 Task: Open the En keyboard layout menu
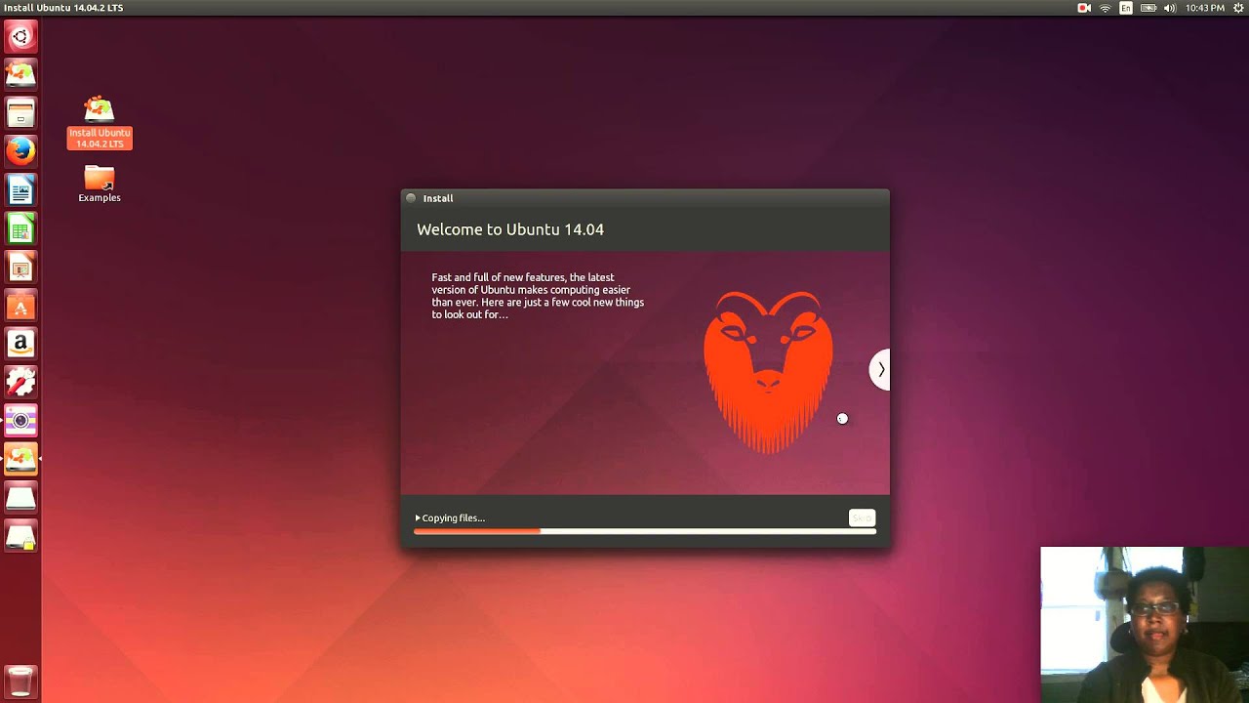[1126, 8]
